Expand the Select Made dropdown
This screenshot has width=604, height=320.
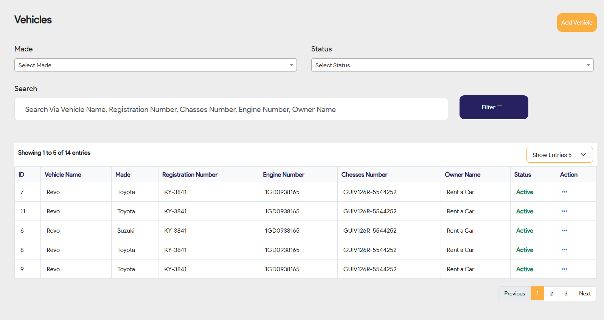coord(155,65)
